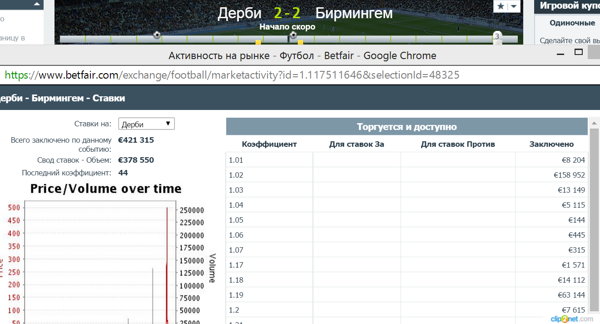Select the 1.18 odds row
The height and width of the screenshot is (324, 600).
(407, 280)
